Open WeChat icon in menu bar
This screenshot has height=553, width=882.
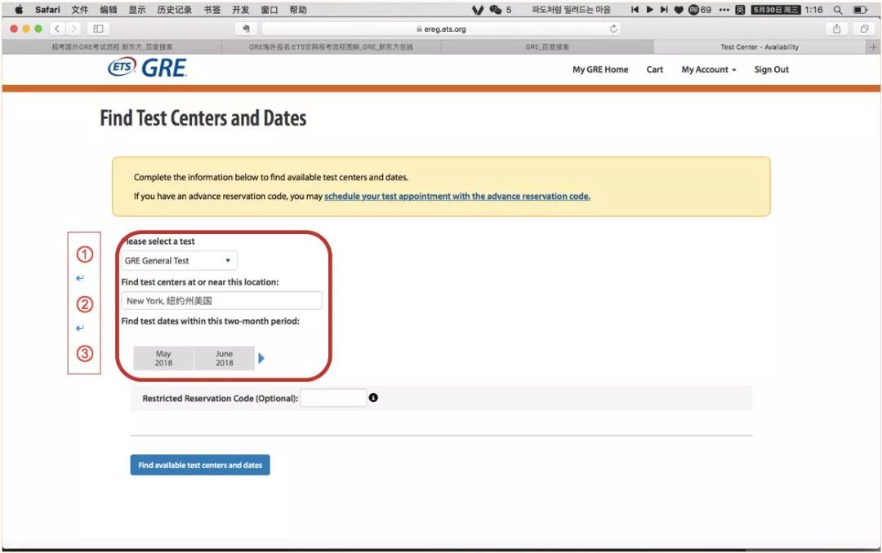[x=496, y=10]
